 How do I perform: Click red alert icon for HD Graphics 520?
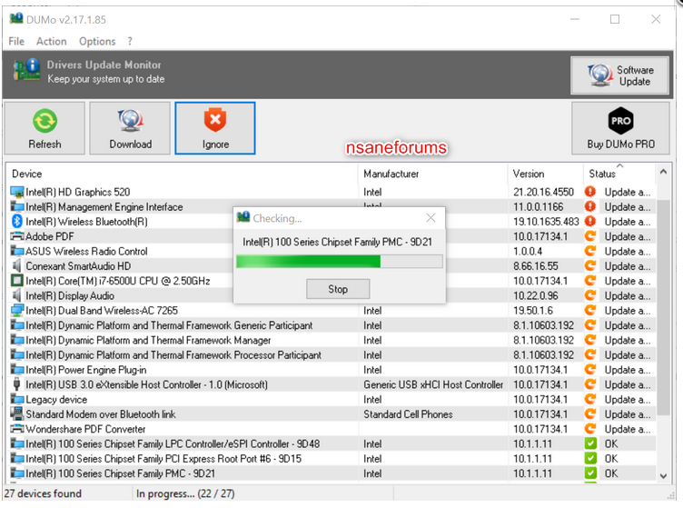point(590,192)
